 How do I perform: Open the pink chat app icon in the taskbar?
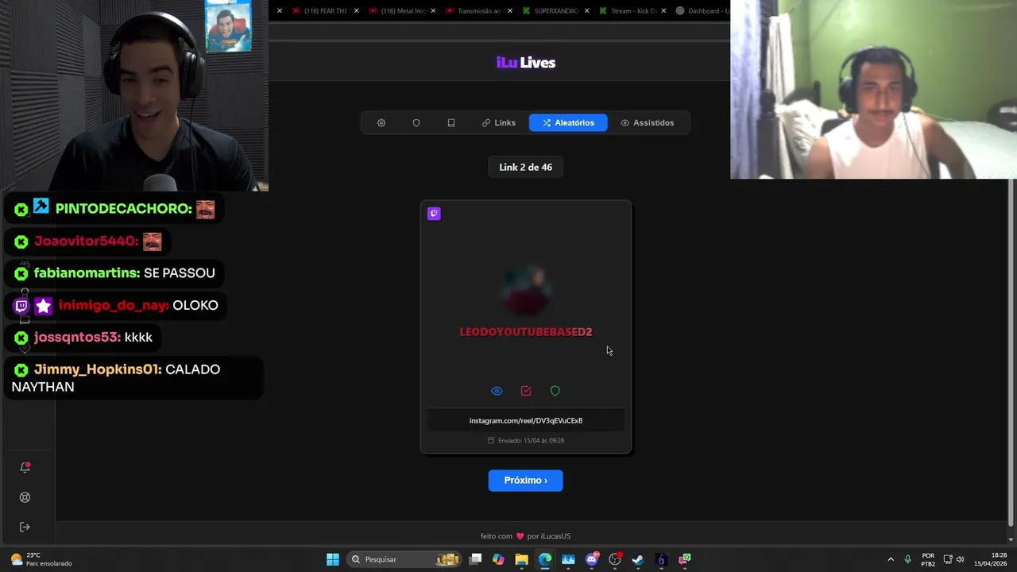coord(685,559)
